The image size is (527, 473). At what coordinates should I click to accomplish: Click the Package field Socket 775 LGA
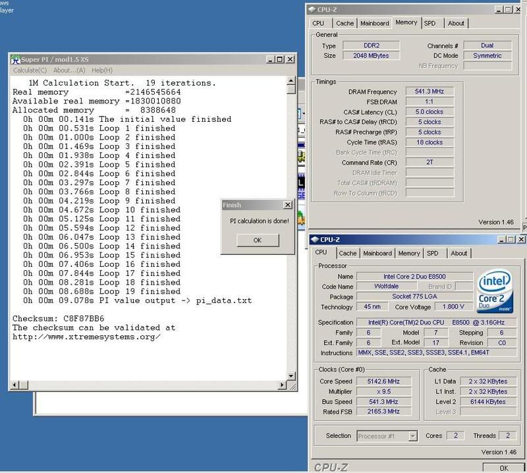coord(414,296)
